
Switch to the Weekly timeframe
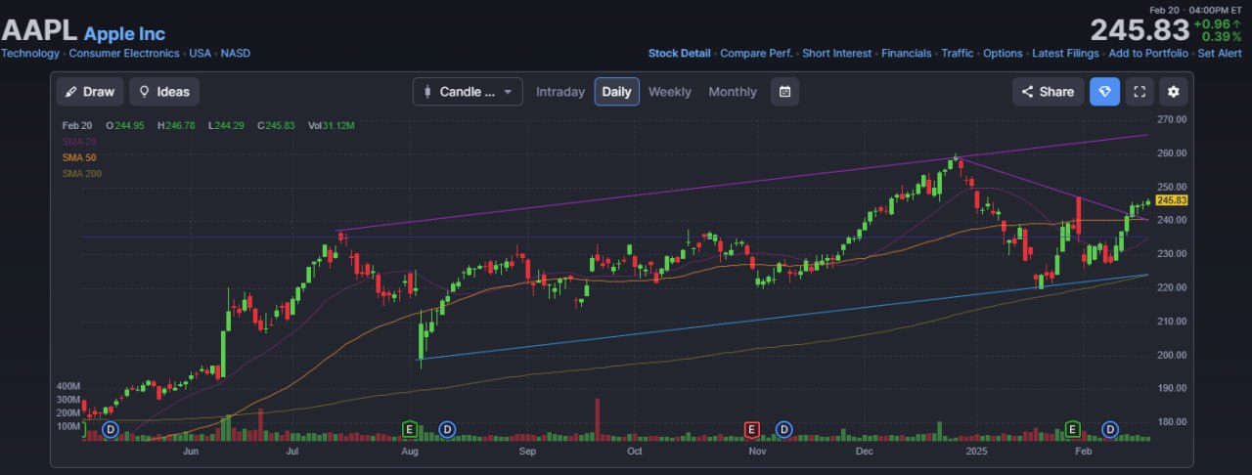[x=670, y=92]
